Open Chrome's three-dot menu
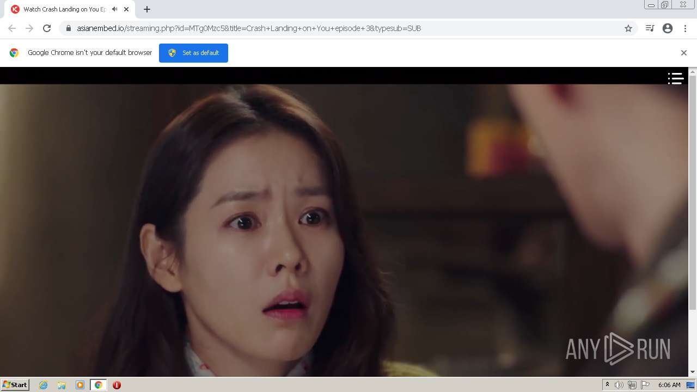The width and height of the screenshot is (697, 392). pos(685,28)
